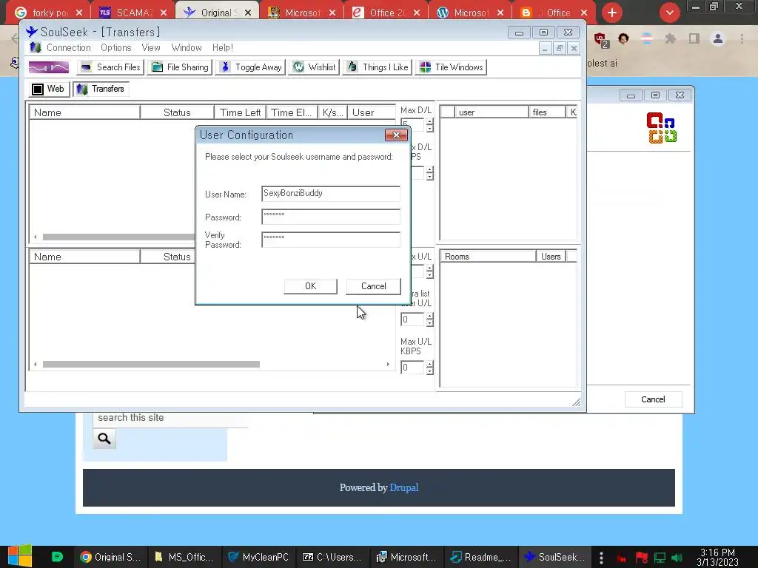This screenshot has height=568, width=758.
Task: Open the browser profile avatar icon
Action: 718,38
